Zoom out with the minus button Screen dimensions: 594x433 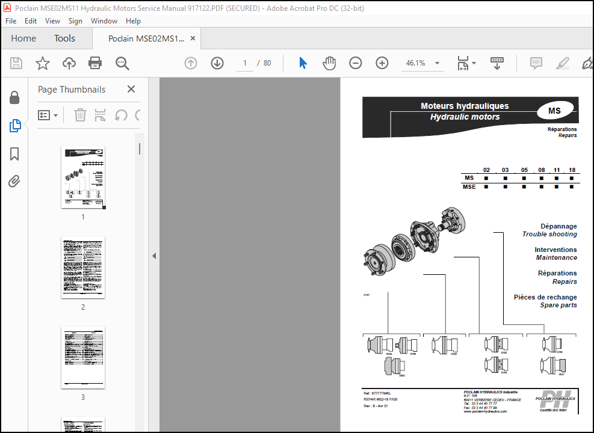355,63
